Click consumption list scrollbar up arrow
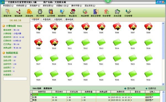Image resolution: width=166 pixels, height=102 pixels. click(163, 92)
